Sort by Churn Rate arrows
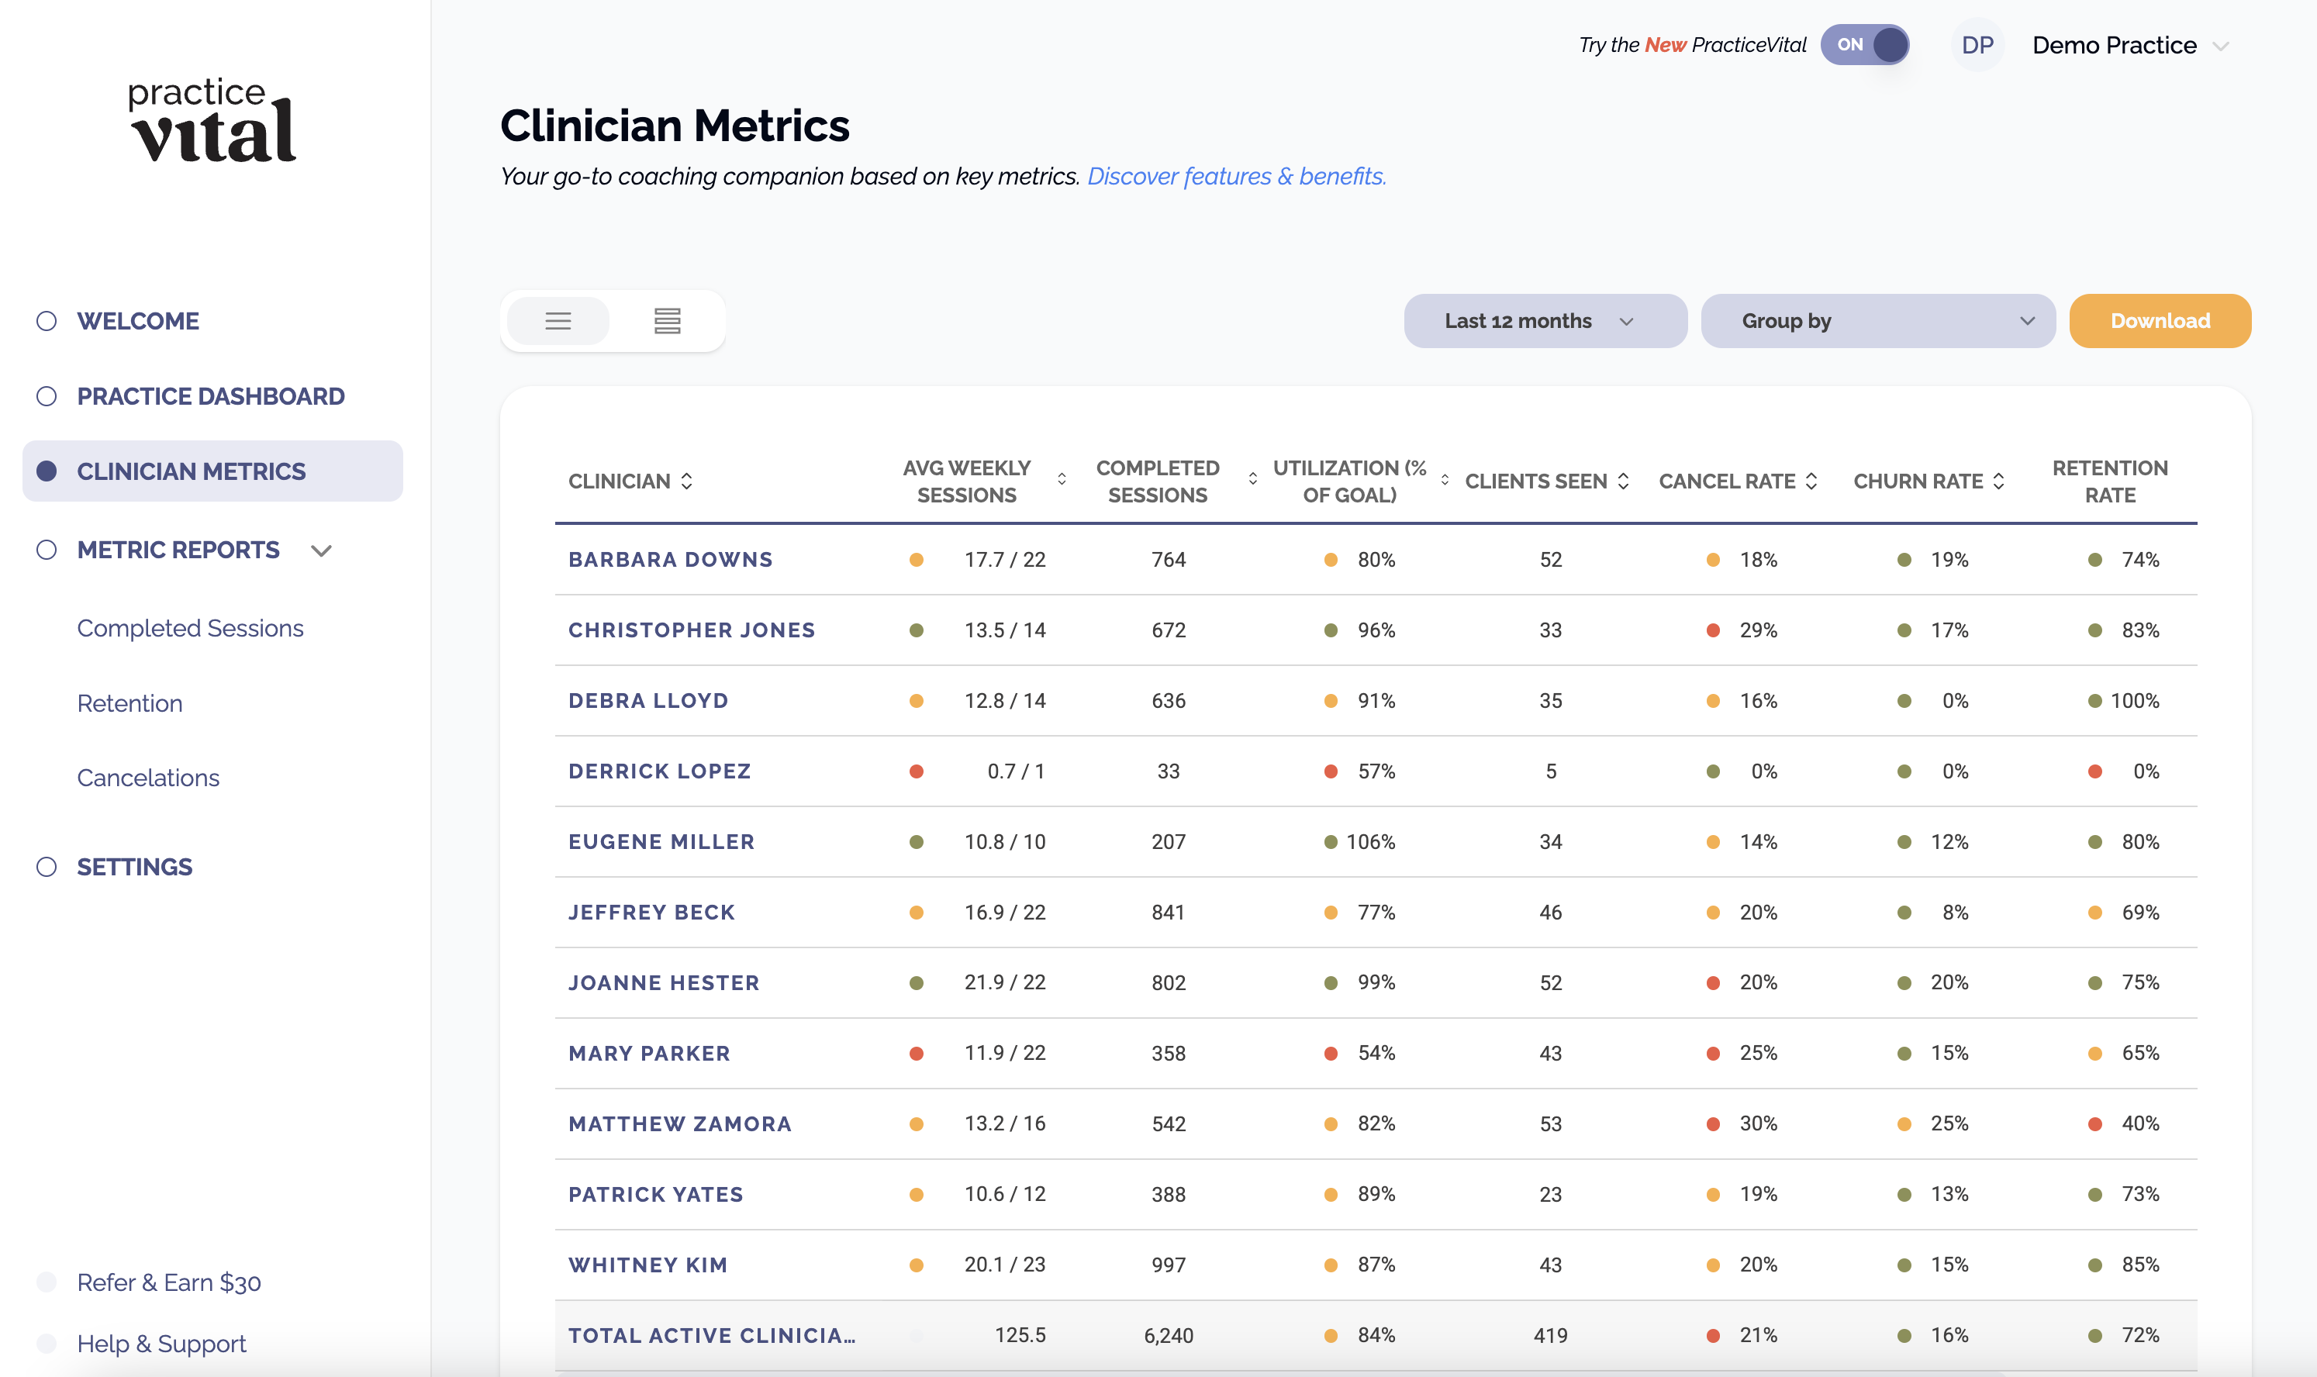This screenshot has height=1377, width=2317. pyautogui.click(x=1999, y=481)
